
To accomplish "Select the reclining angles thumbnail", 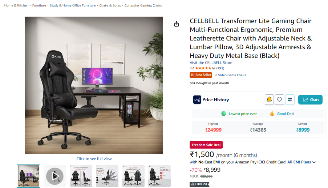I will [x=107, y=176].
